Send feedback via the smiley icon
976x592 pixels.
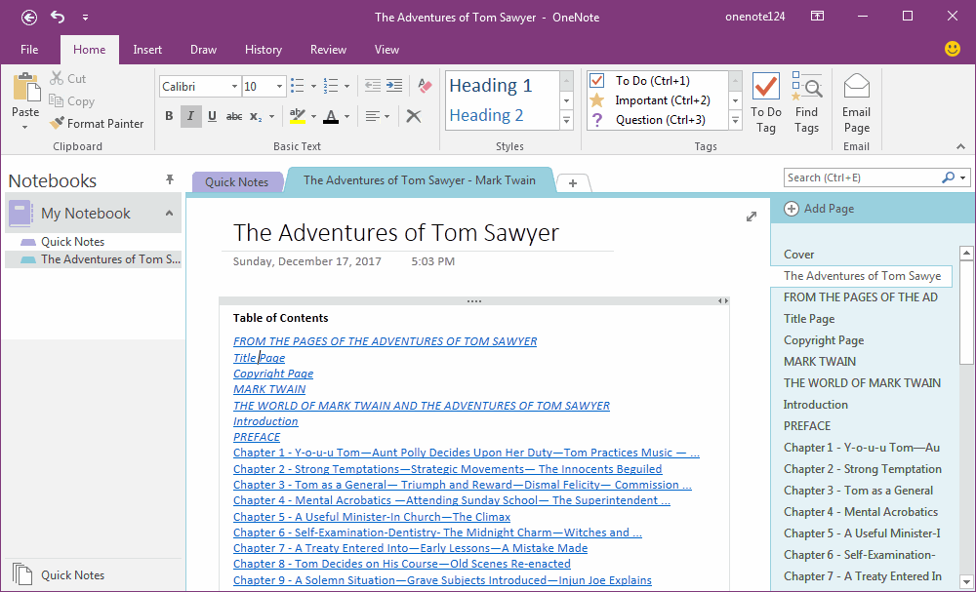pos(953,49)
